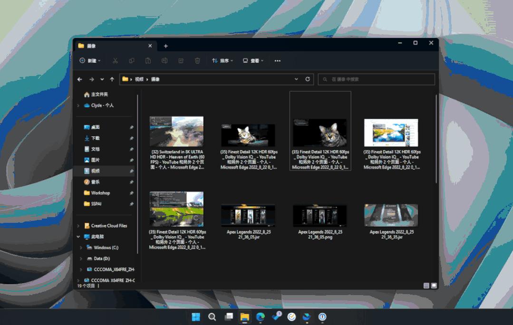Expand the address bar history dropdown

(x=297, y=79)
